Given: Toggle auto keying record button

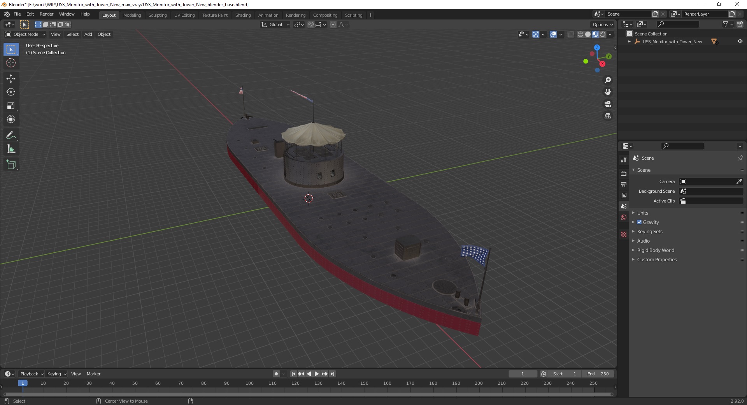Looking at the screenshot, I should pos(276,374).
